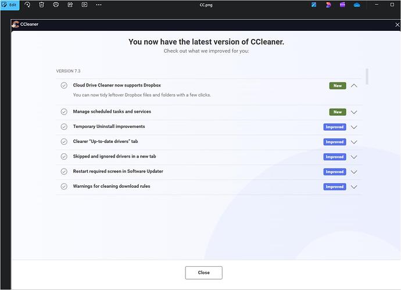Click the Edit button in Photos toolbar
The width and height of the screenshot is (401, 290).
(x=10, y=5)
